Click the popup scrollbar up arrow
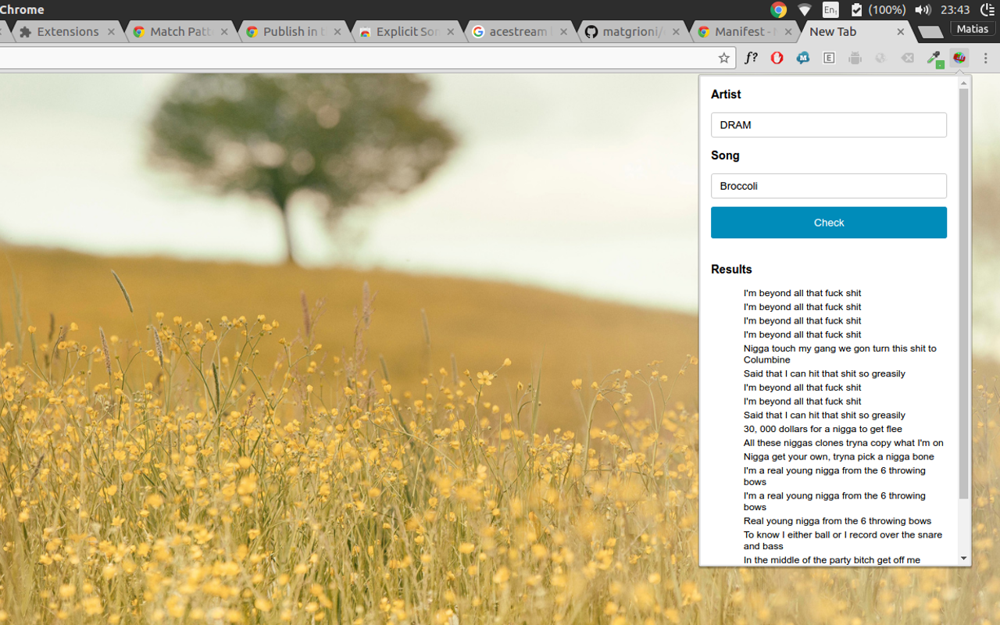 963,83
